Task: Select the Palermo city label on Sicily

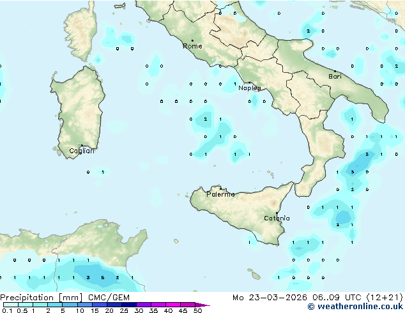Action: [x=220, y=194]
